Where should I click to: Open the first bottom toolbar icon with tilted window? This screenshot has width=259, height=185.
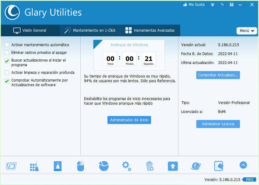(11, 166)
